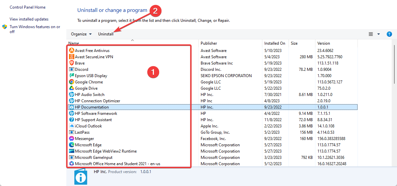
Task: Click the Avast Free Antivirus icon
Action: point(71,51)
